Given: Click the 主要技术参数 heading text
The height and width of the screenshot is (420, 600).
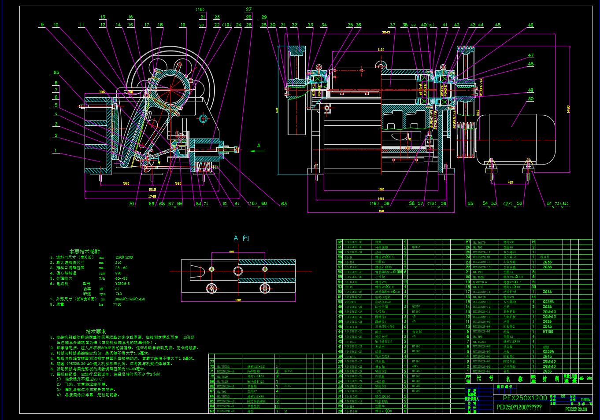Looking at the screenshot, I should click(84, 252).
